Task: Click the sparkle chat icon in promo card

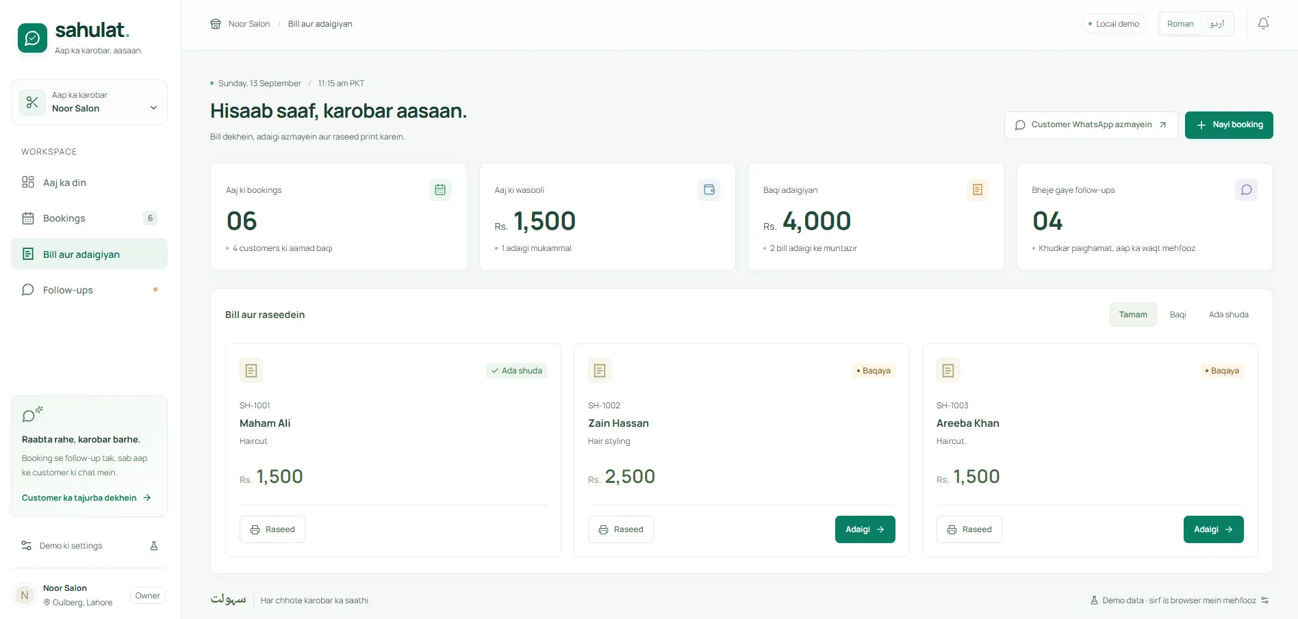Action: [32, 414]
